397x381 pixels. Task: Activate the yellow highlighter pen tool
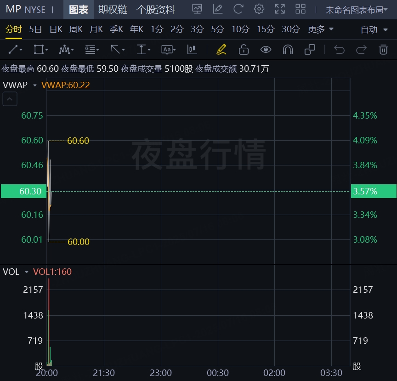coord(221,50)
